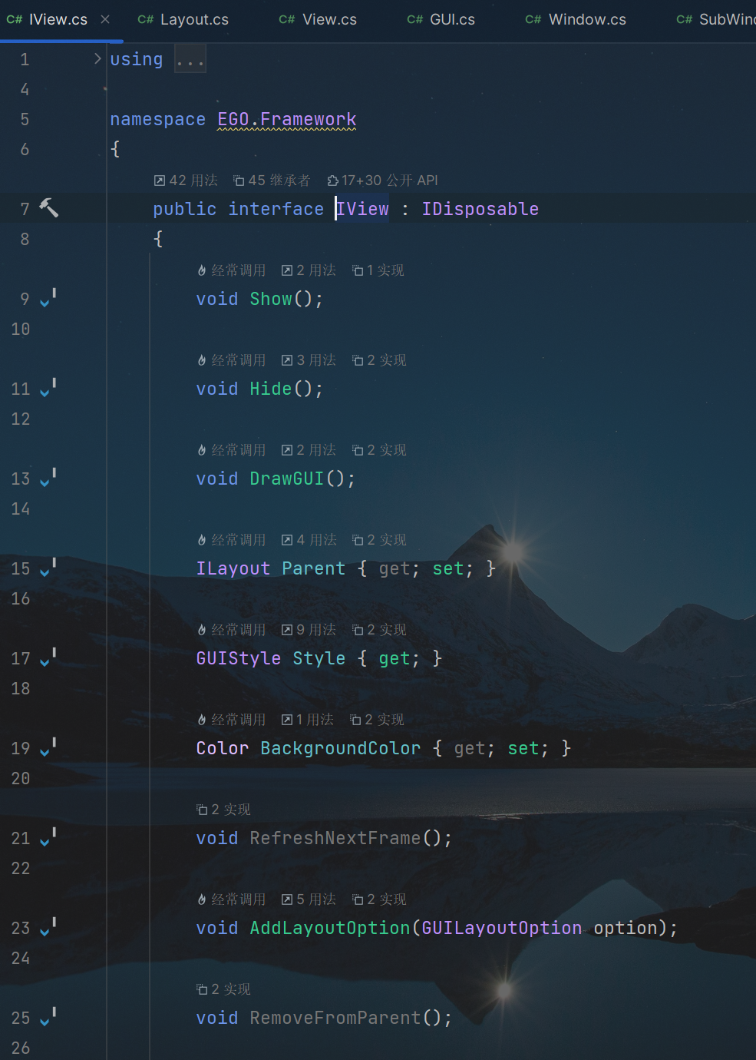Click the 经常调用 flame hint above Show()

[x=231, y=270]
